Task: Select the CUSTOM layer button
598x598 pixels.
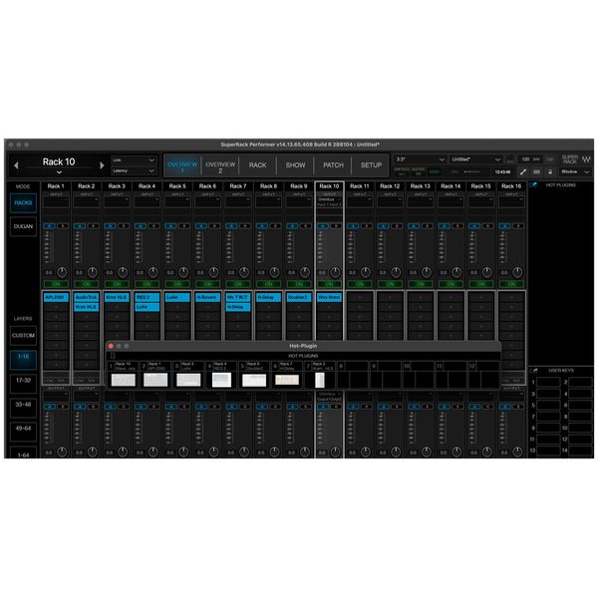Action: 23,336
